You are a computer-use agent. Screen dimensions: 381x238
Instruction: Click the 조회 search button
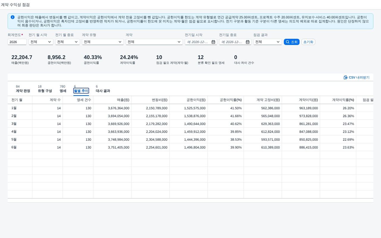click(292, 42)
